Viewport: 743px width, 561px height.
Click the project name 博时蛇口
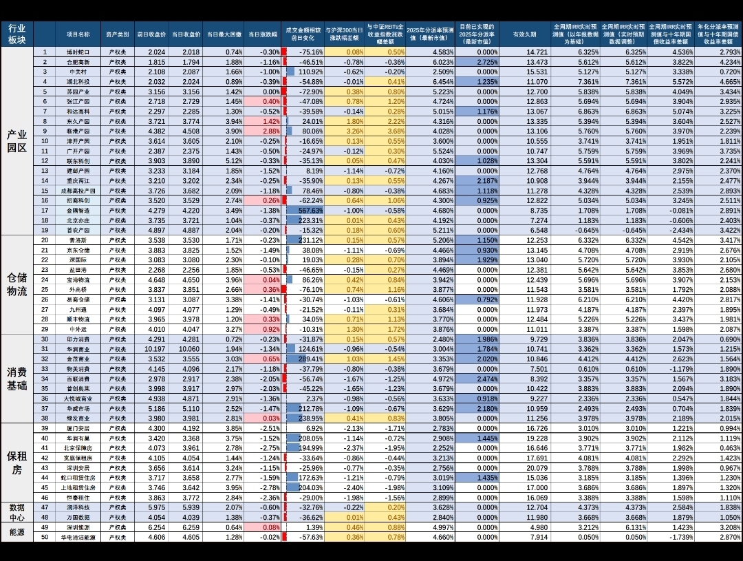pos(78,52)
